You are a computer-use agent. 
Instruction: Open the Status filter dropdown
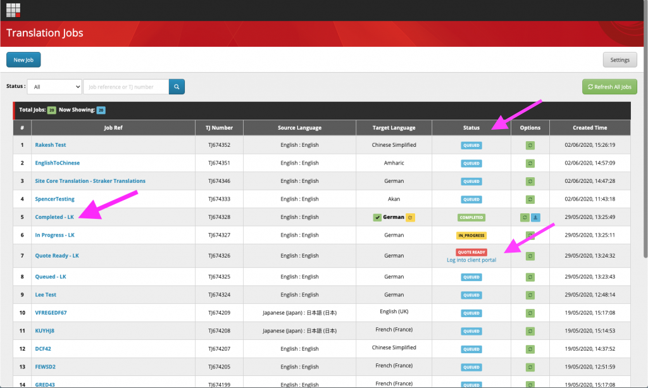54,87
